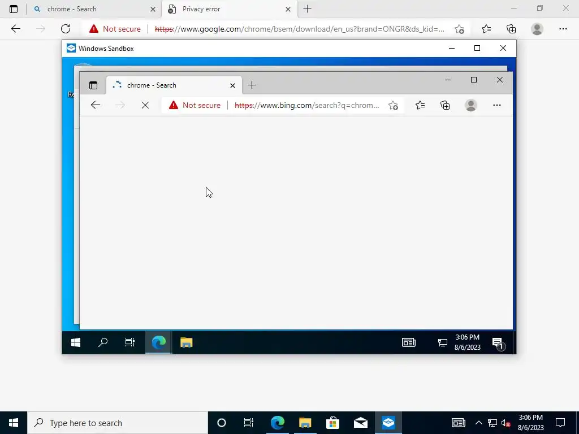Click Type here to search box
This screenshot has width=579, height=434.
tap(118, 423)
